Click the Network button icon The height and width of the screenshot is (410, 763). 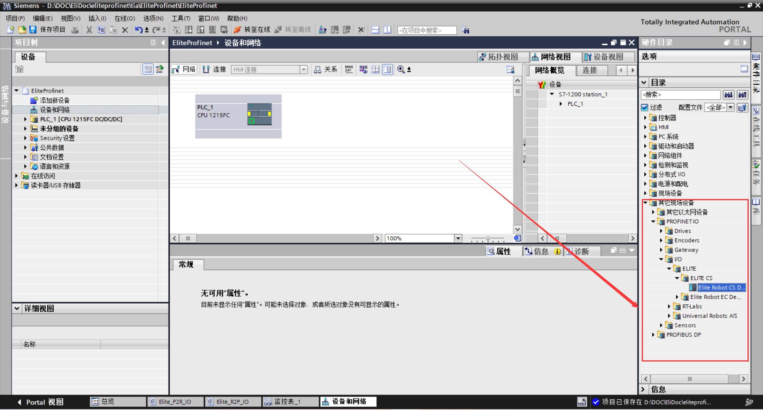coord(176,70)
